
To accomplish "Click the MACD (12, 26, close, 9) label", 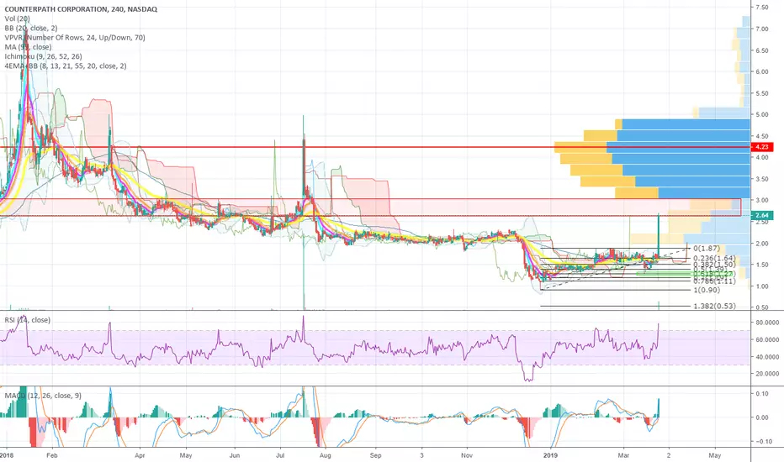I will (x=43, y=396).
